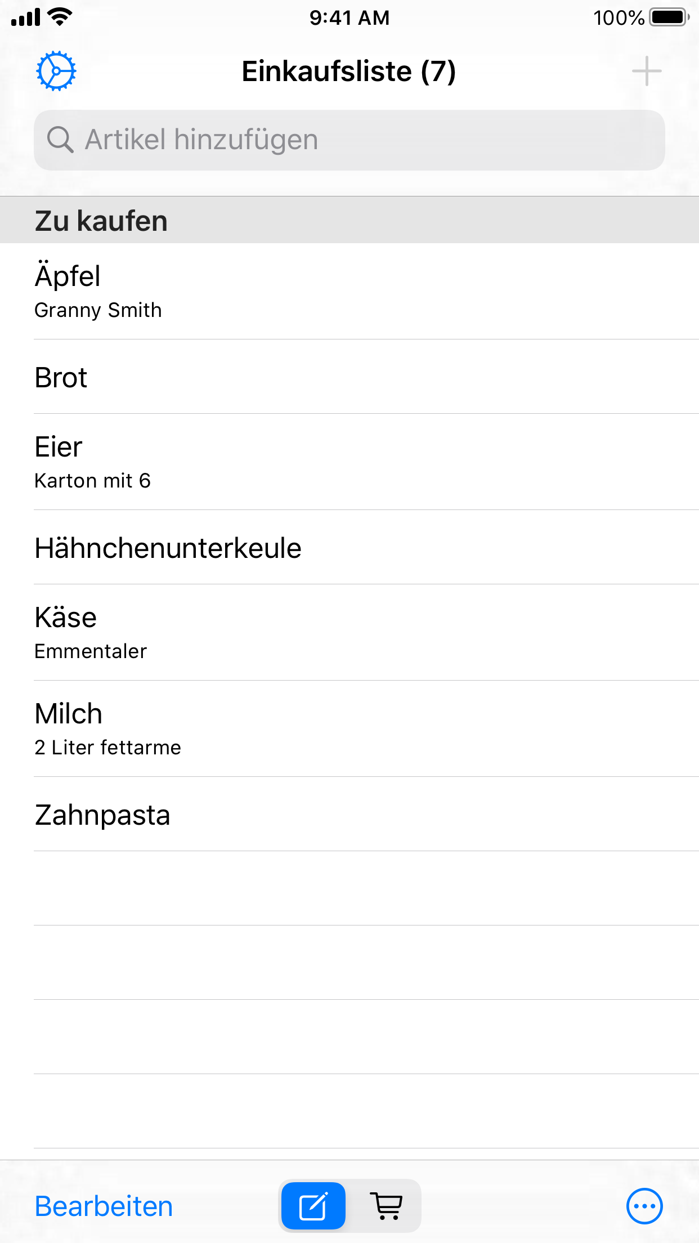Tap the Einkaufsliste (7) title
The height and width of the screenshot is (1243, 699).
pos(348,71)
